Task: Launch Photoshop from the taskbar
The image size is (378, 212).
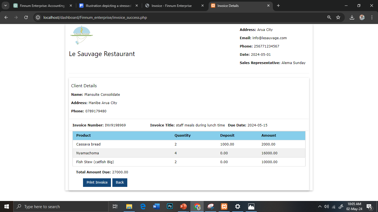Action: coord(170,206)
